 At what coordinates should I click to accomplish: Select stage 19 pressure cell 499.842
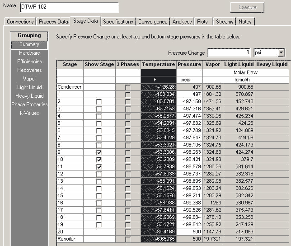tap(189, 224)
